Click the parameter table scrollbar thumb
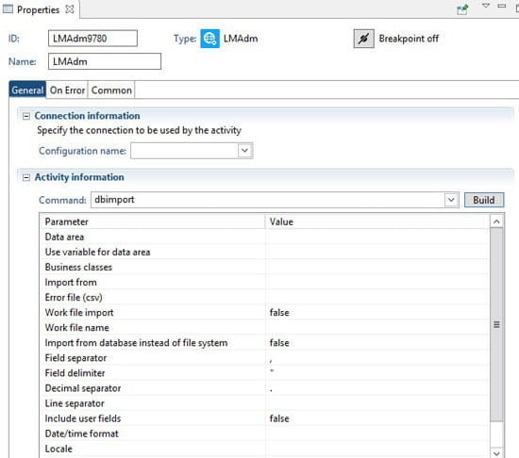Screen dimensions: 519x458 coord(496,324)
